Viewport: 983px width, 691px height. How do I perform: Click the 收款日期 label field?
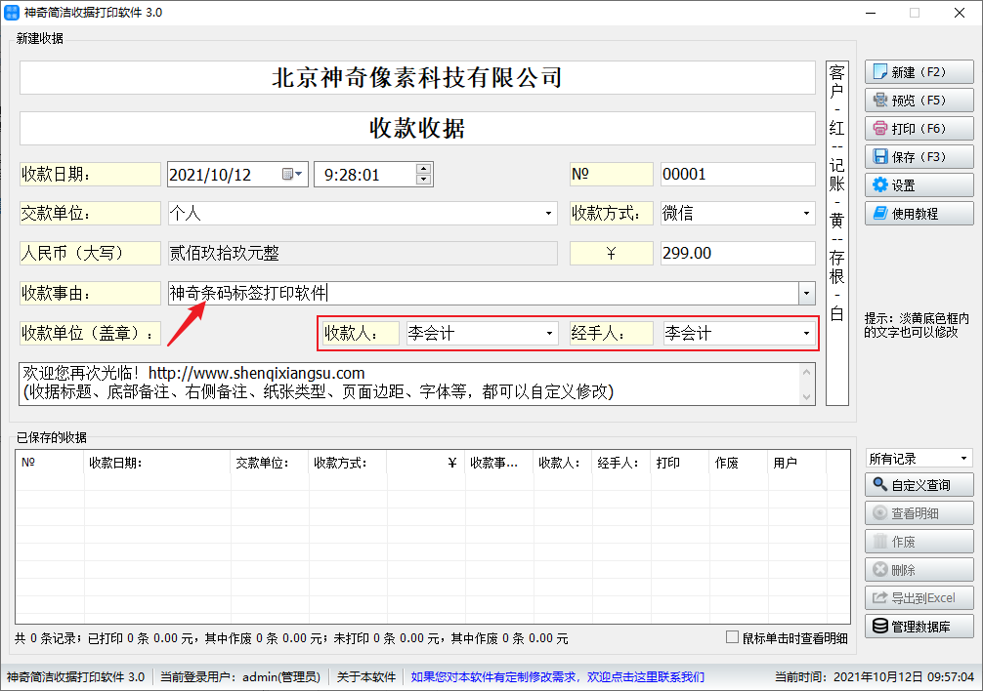(x=90, y=174)
